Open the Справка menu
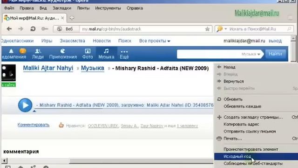Viewport: 298px width, 168px height. 135,8
